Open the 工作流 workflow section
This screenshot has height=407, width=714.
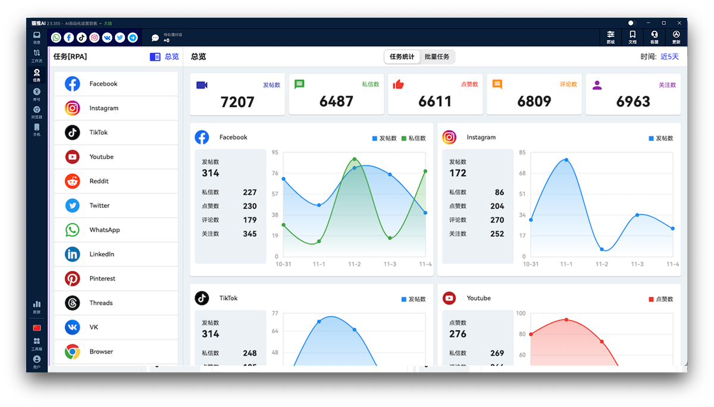click(37, 56)
